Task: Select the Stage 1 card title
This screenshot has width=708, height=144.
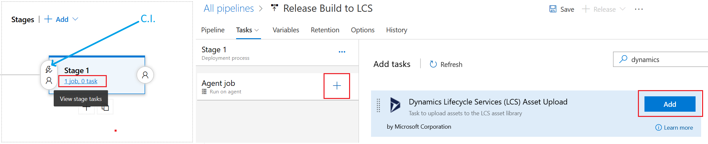Action: tap(77, 70)
